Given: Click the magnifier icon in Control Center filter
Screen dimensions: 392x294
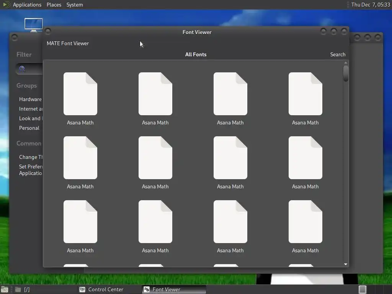Looking at the screenshot, I should (22, 69).
